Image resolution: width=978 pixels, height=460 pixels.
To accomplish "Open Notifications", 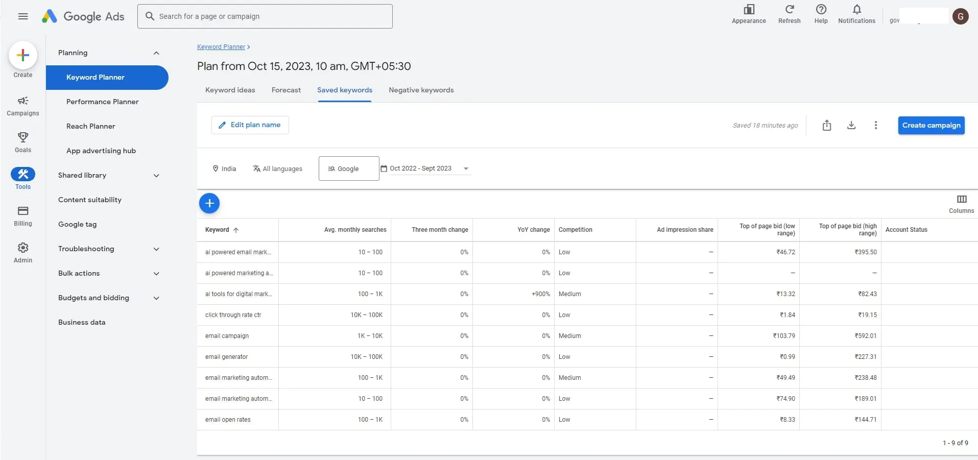I will coord(856,13).
